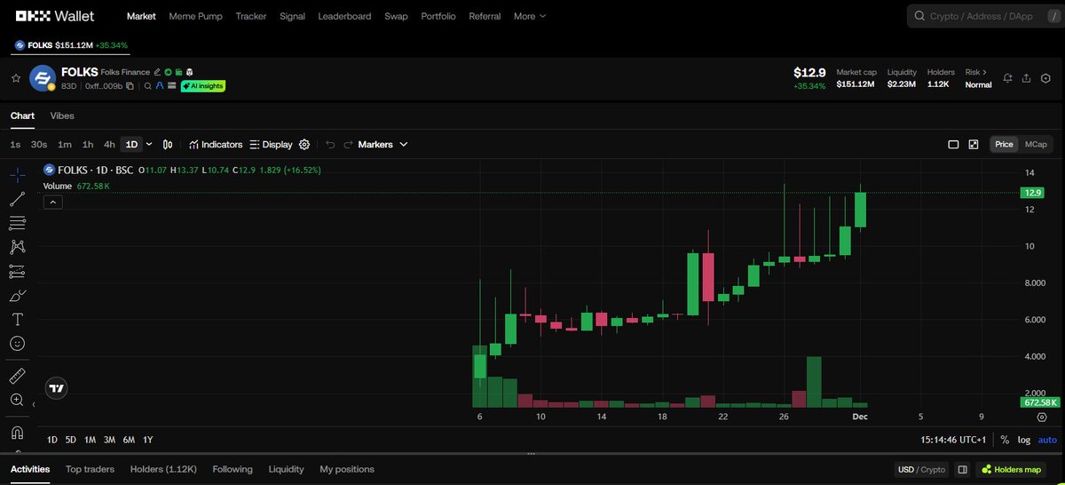Image resolution: width=1065 pixels, height=485 pixels.
Task: Select the 4h interval
Action: point(109,144)
